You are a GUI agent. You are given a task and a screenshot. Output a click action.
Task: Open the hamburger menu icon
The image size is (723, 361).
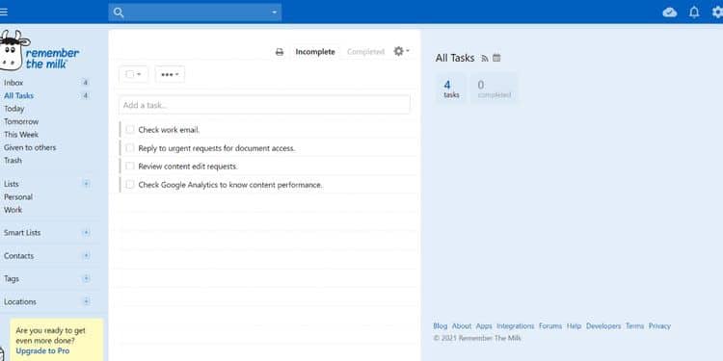4,12
